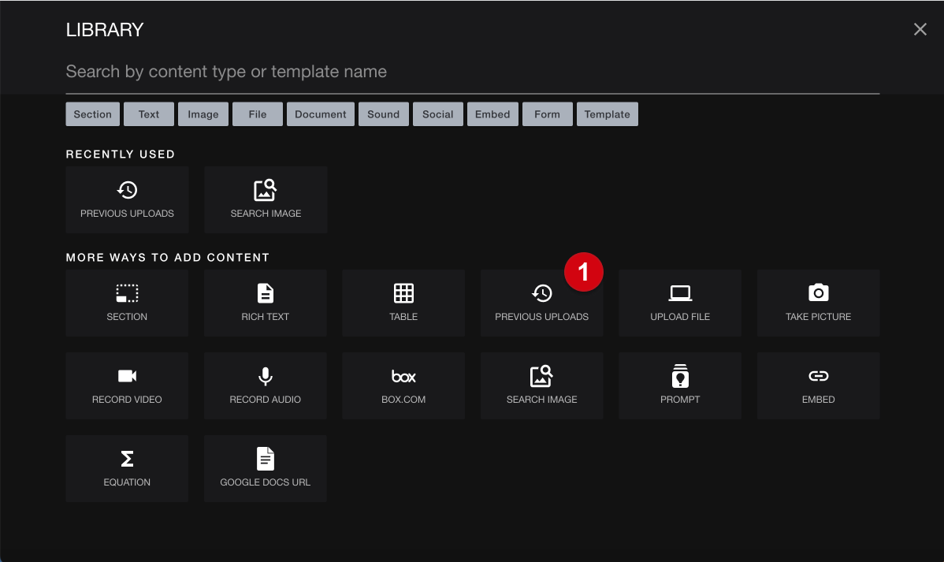Start Record Video option
The width and height of the screenshot is (944, 562).
(x=127, y=386)
